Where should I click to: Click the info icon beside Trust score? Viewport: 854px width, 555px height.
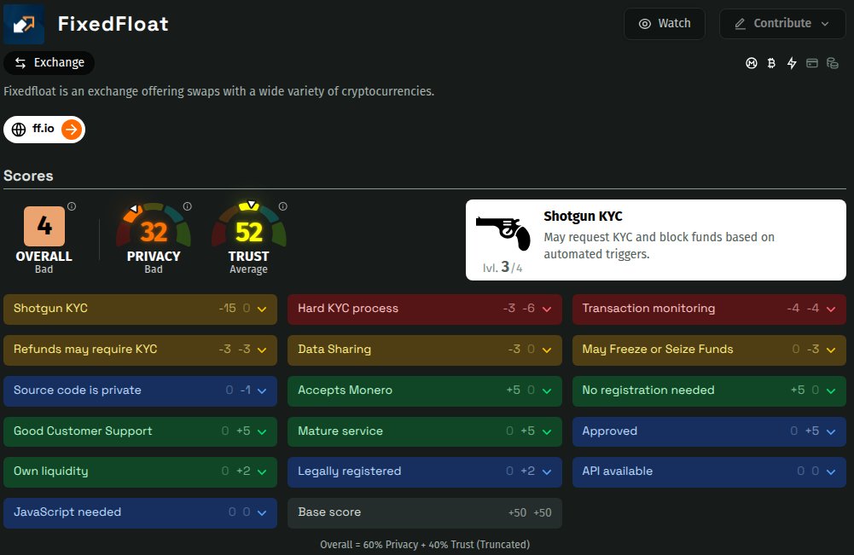tap(282, 206)
